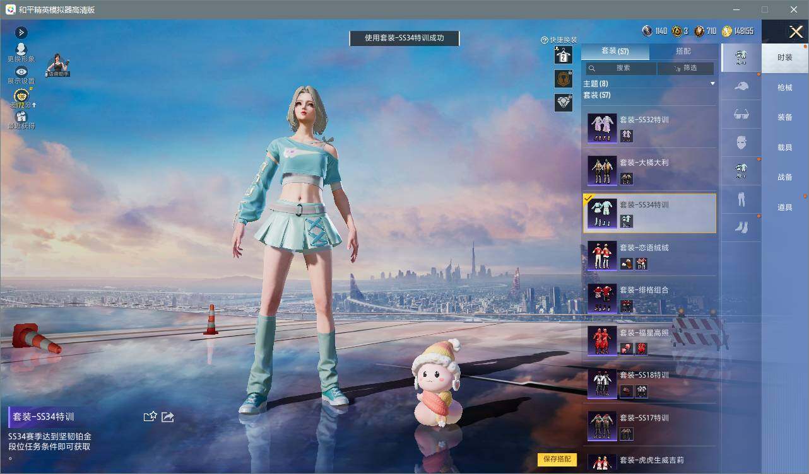Open the 装备 equipment tab

coord(785,117)
